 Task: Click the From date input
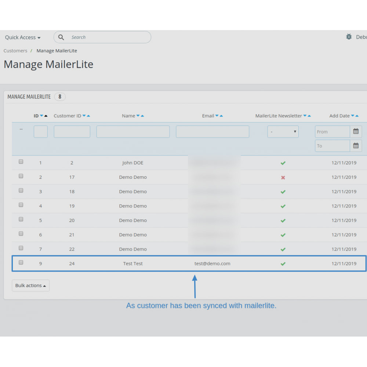pos(333,131)
